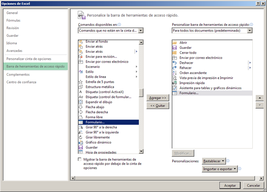Image resolution: width=267 pixels, height=192 pixels.
Task: Click the Agregar >> button
Action: pyautogui.click(x=158, y=98)
